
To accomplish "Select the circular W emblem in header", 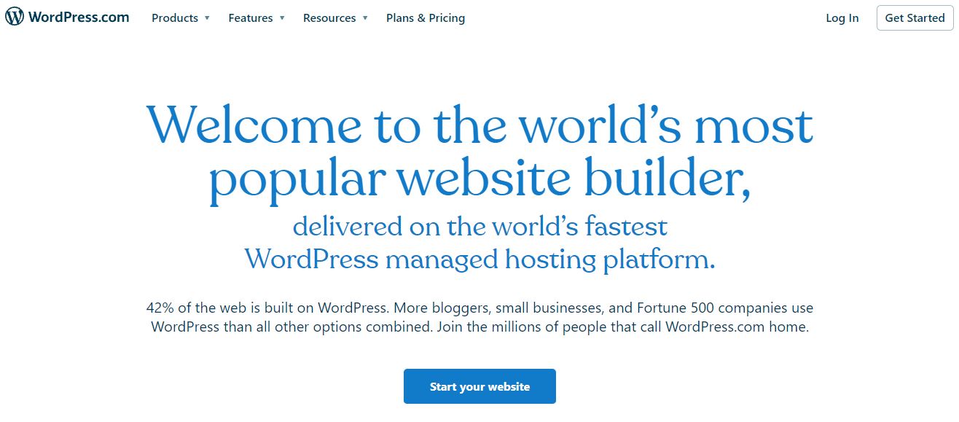I will pyautogui.click(x=15, y=17).
